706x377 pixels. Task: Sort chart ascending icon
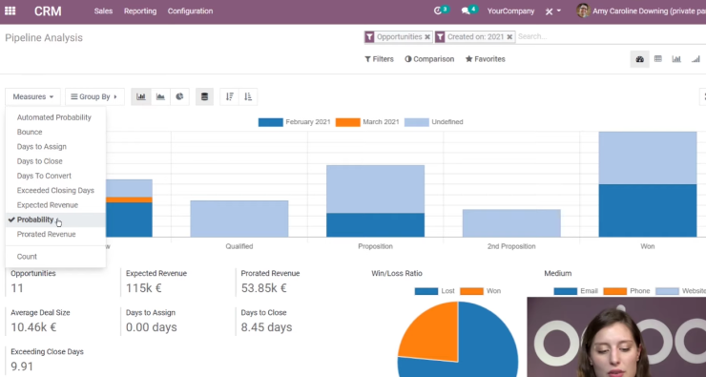(x=248, y=96)
